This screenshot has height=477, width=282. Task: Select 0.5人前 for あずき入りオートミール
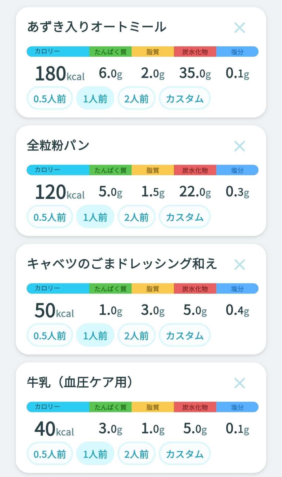click(x=50, y=98)
